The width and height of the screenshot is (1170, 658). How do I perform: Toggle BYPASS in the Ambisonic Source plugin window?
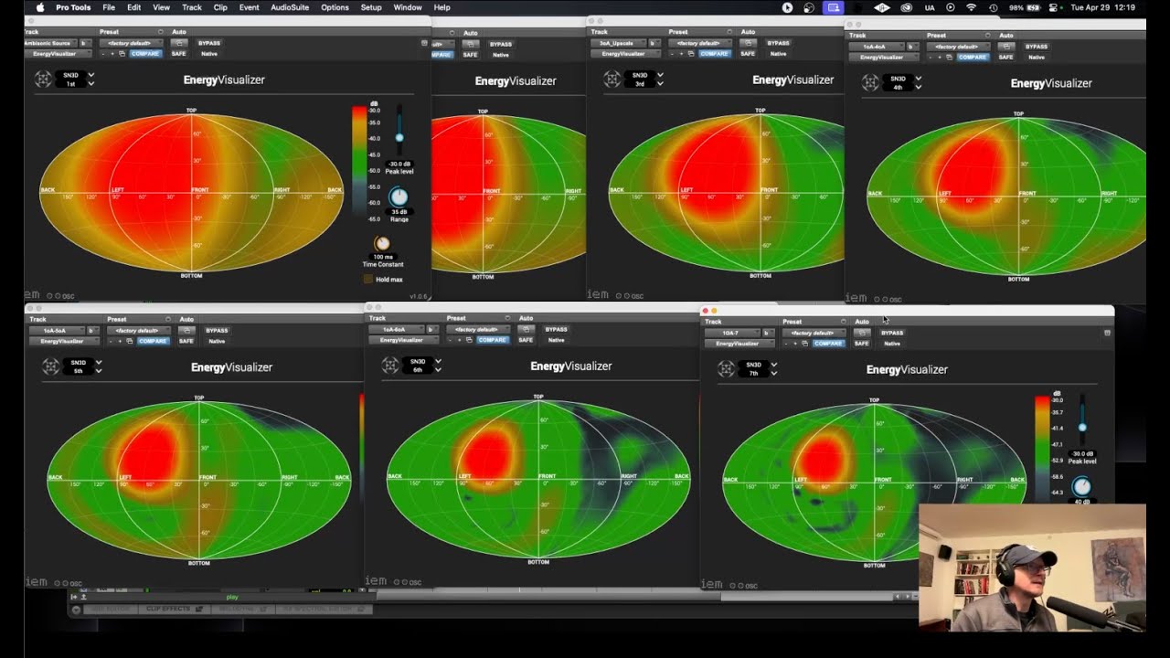209,43
